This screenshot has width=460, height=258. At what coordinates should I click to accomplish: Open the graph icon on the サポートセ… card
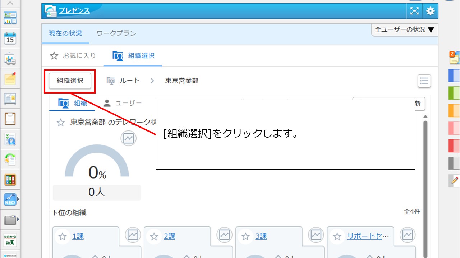408,235
